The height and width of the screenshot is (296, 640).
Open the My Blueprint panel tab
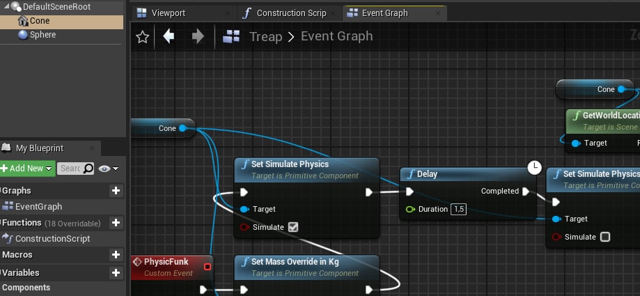pyautogui.click(x=40, y=148)
